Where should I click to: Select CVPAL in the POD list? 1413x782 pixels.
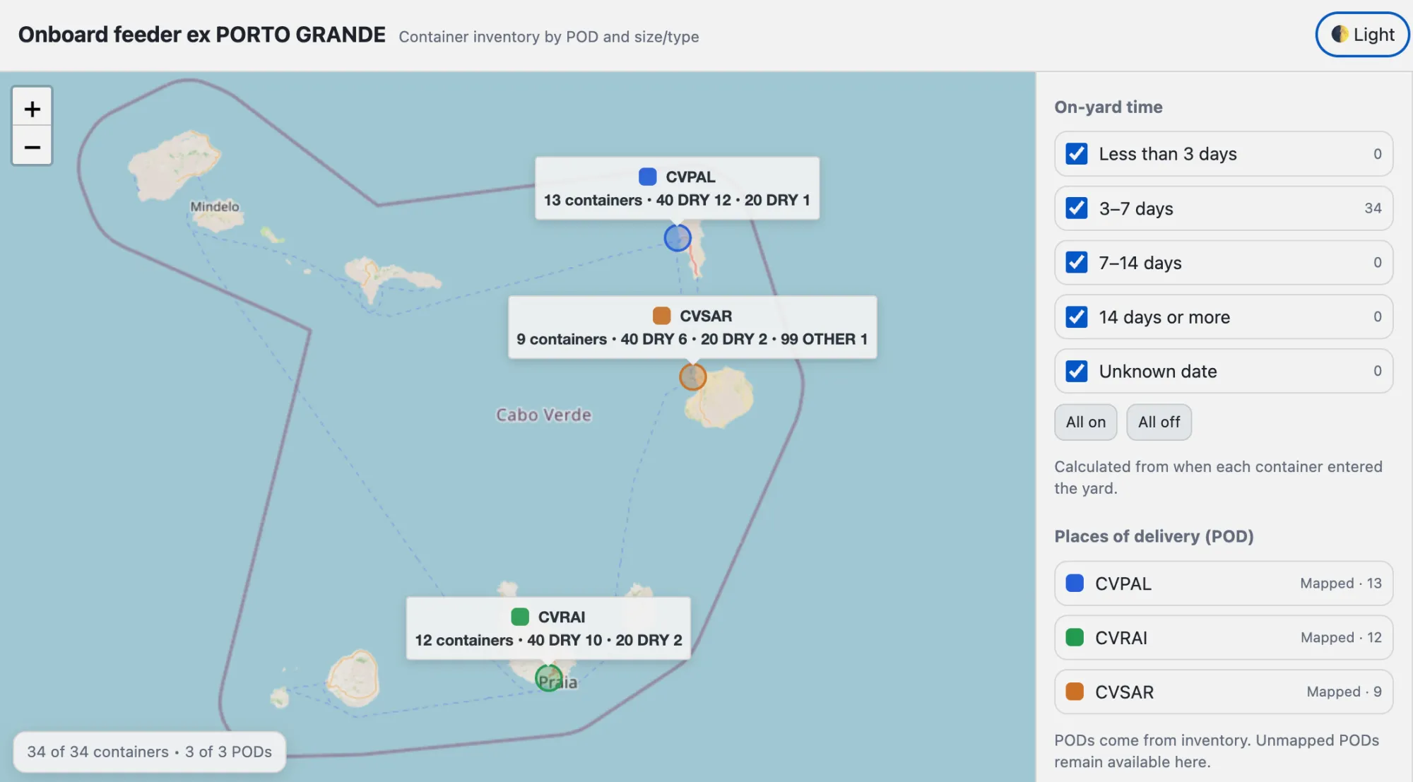tap(1223, 583)
